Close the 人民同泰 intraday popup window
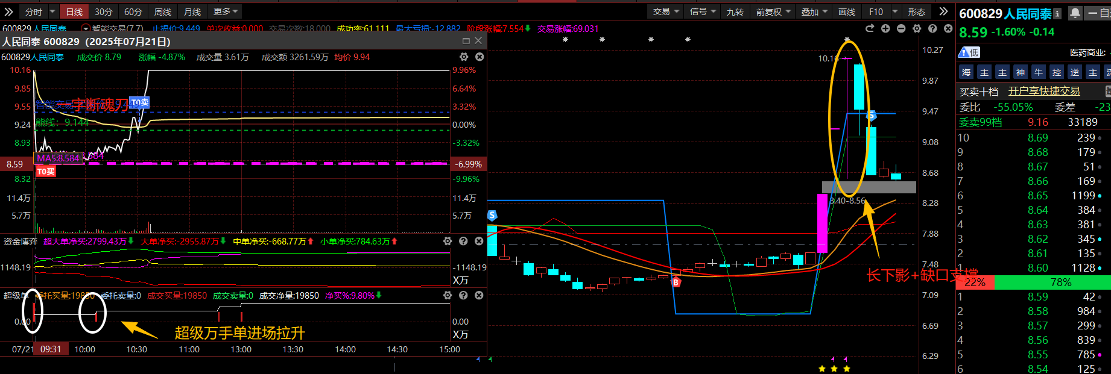Viewport: 1111px width, 374px height. (x=478, y=41)
